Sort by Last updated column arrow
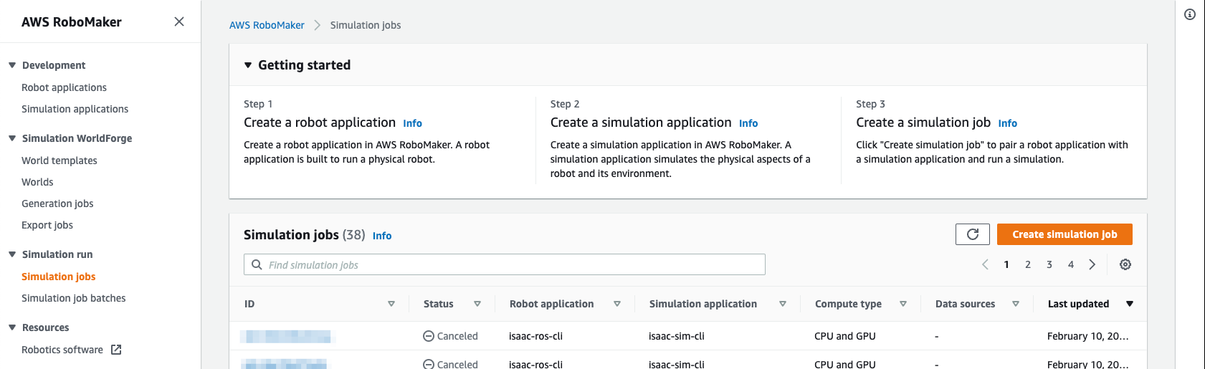 [1130, 304]
